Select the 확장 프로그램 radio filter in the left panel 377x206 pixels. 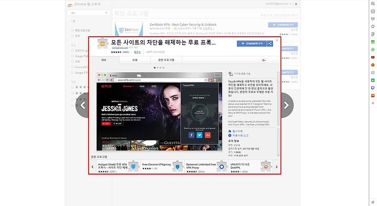pyautogui.click(x=72, y=30)
